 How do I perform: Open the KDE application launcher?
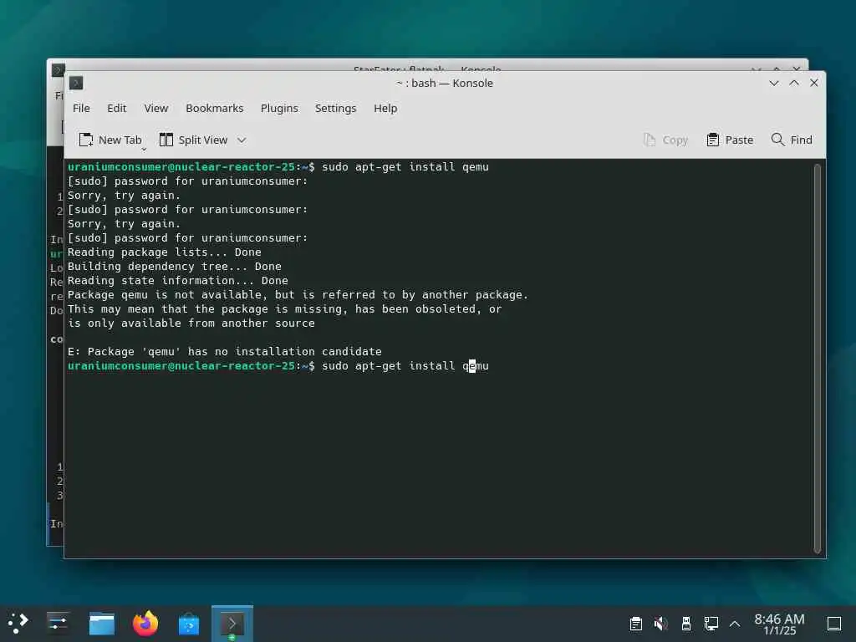coord(18,624)
